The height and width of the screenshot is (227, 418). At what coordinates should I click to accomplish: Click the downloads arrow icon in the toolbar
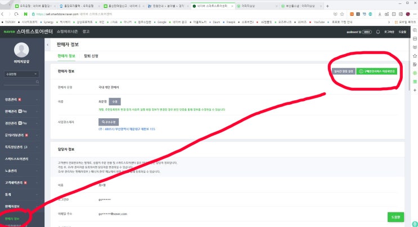[380, 14]
